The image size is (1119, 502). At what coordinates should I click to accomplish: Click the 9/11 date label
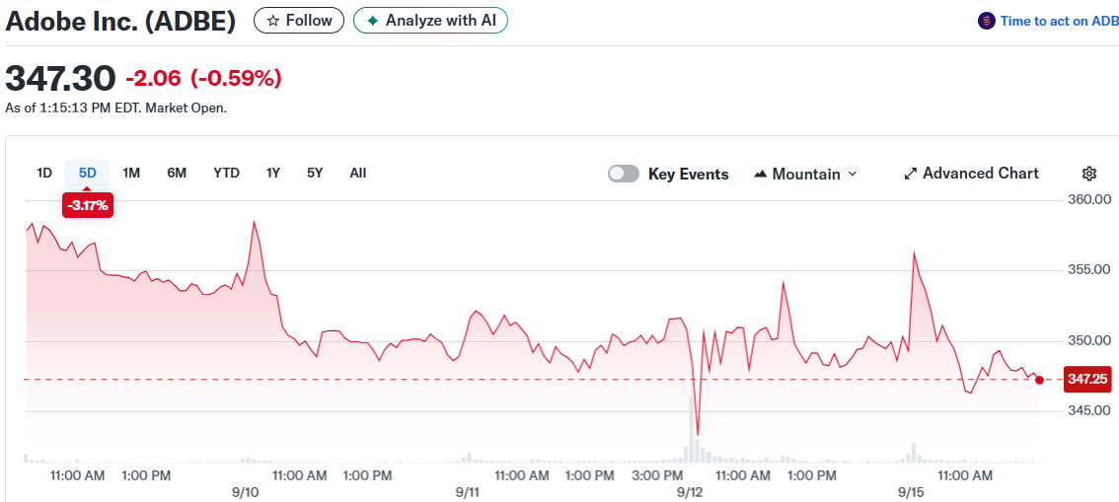point(468,493)
